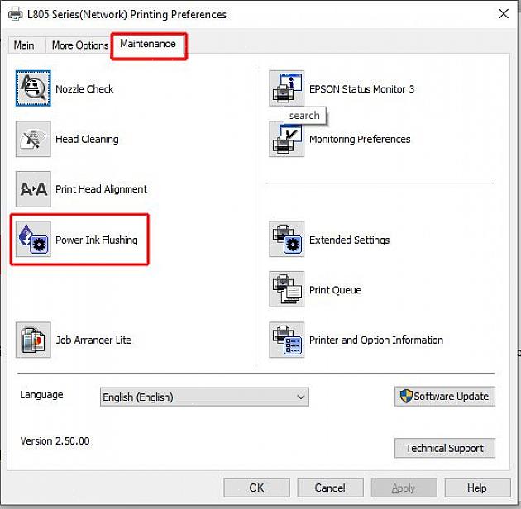
Task: Click the Power Ink Flushing label
Action: [x=97, y=240]
